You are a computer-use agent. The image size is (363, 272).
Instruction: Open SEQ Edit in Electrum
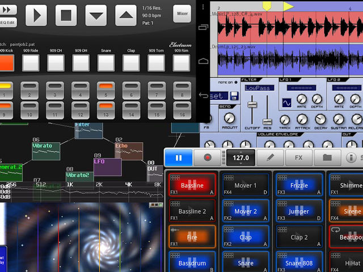[8, 23]
